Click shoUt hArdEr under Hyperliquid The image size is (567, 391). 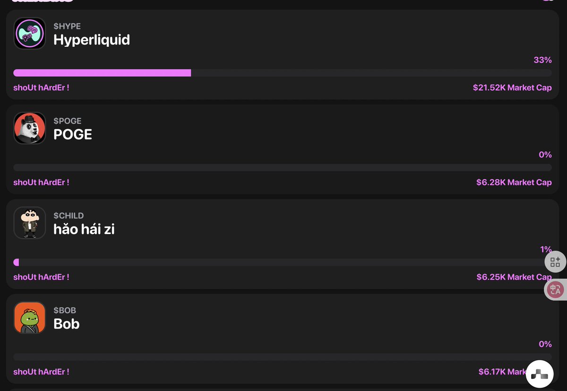coord(41,87)
